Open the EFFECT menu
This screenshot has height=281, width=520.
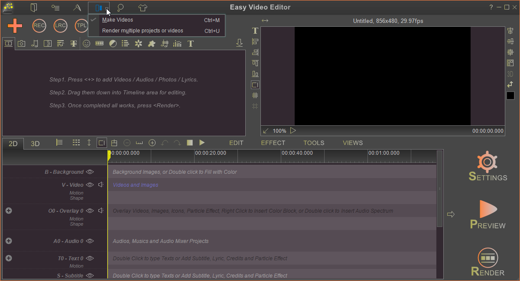[x=273, y=143]
